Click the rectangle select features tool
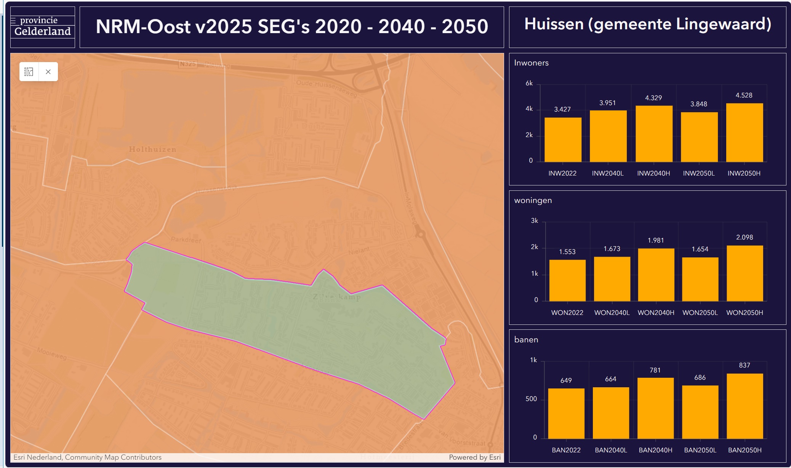Screen dimensions: 791x468 (x=29, y=72)
